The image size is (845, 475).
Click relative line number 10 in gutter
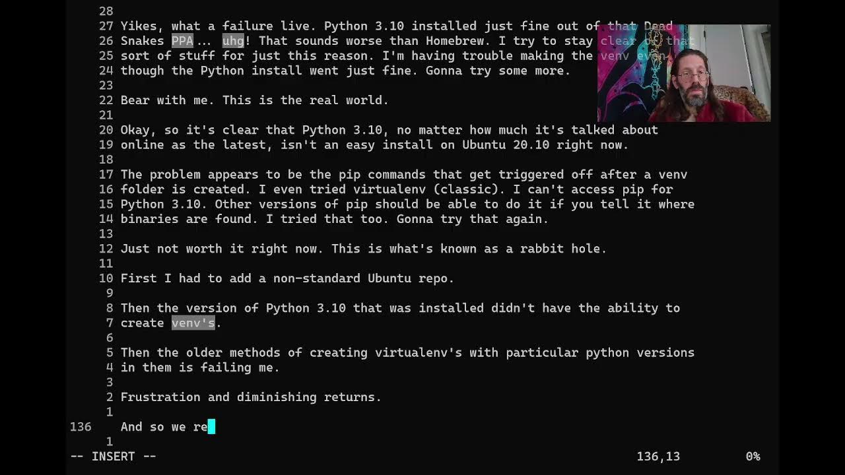tap(106, 278)
